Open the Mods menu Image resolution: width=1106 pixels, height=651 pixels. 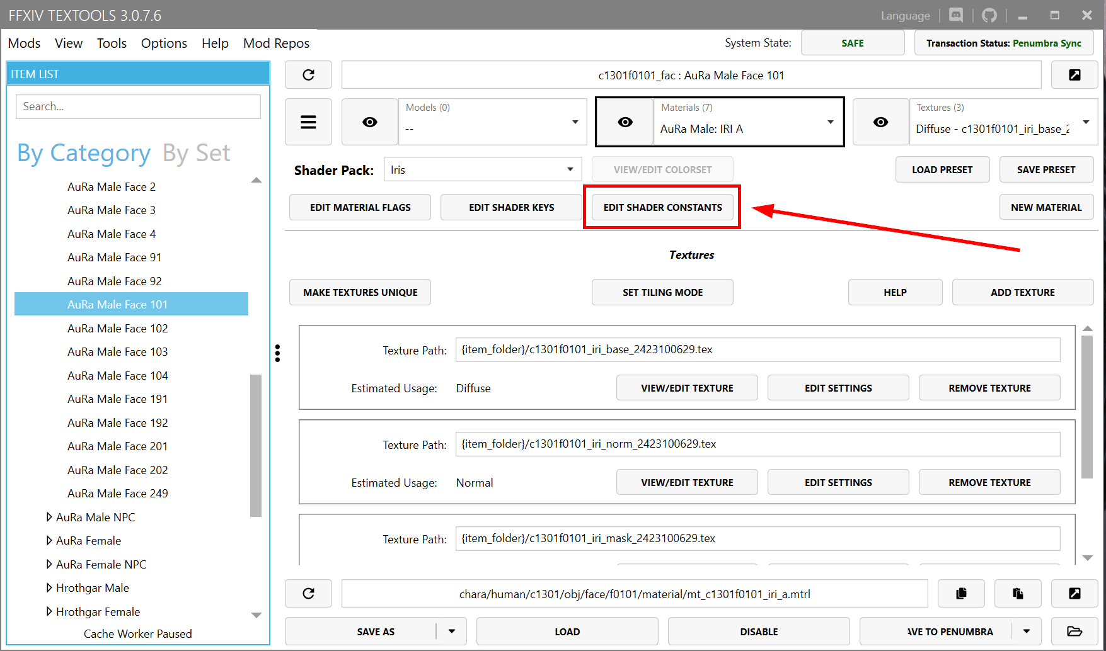click(24, 43)
